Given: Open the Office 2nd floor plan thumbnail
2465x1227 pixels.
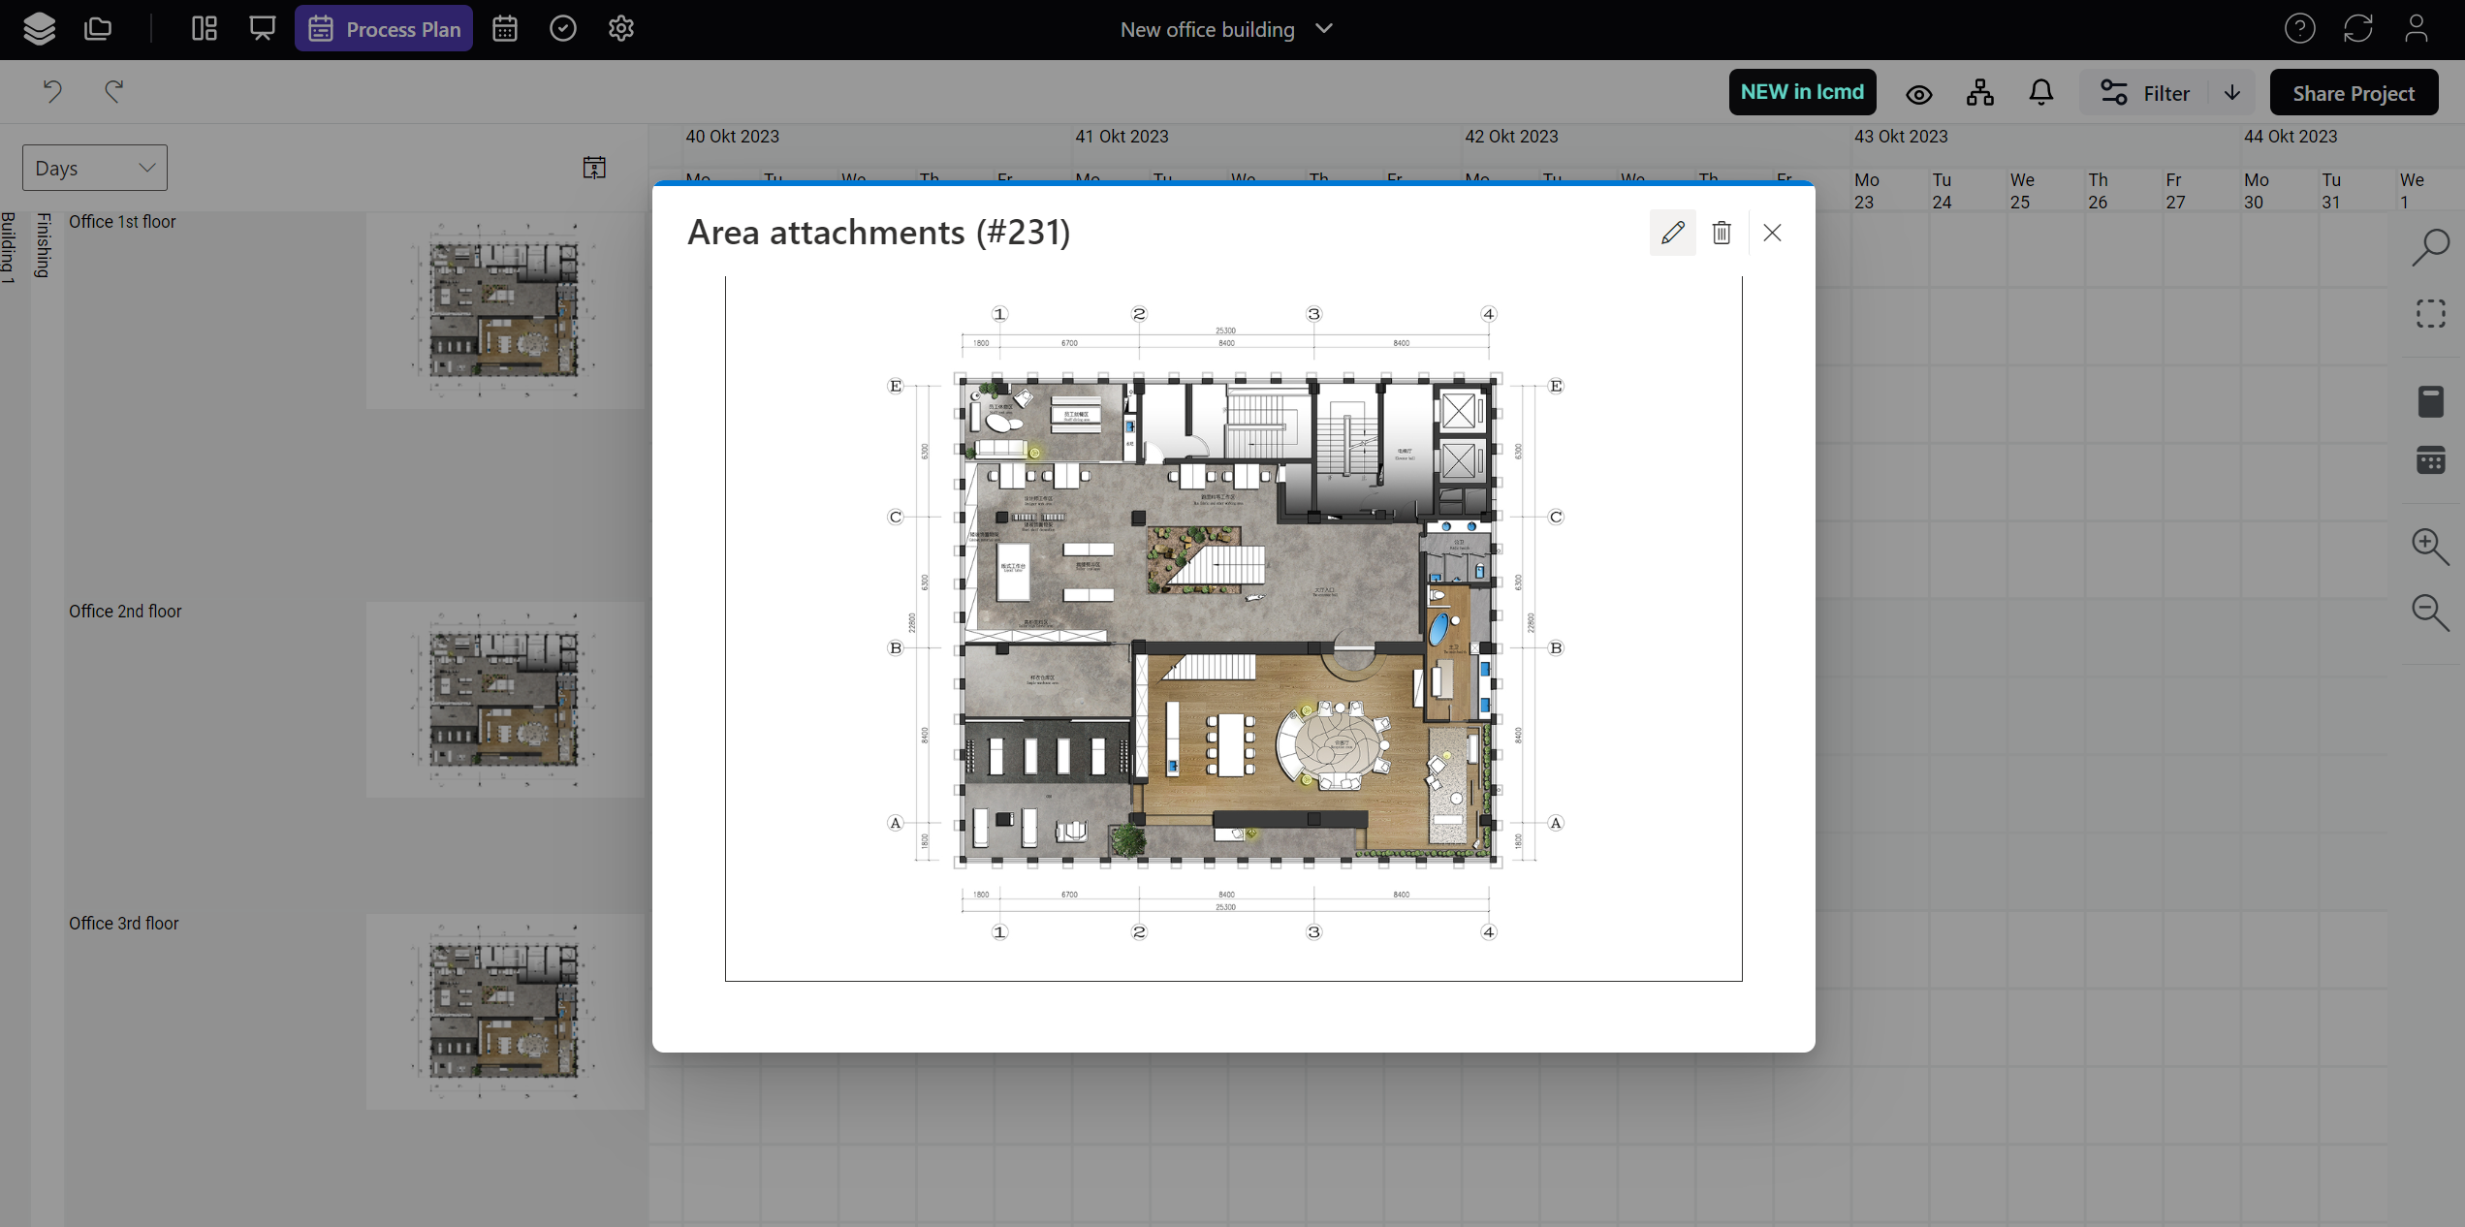Looking at the screenshot, I should tap(504, 699).
